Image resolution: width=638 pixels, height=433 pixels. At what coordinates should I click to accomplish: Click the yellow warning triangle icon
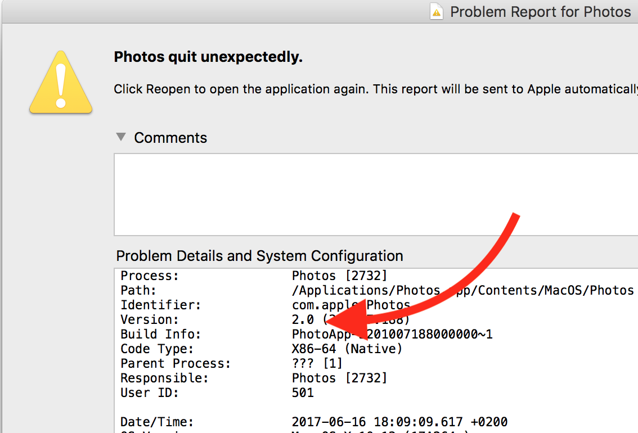pos(61,83)
